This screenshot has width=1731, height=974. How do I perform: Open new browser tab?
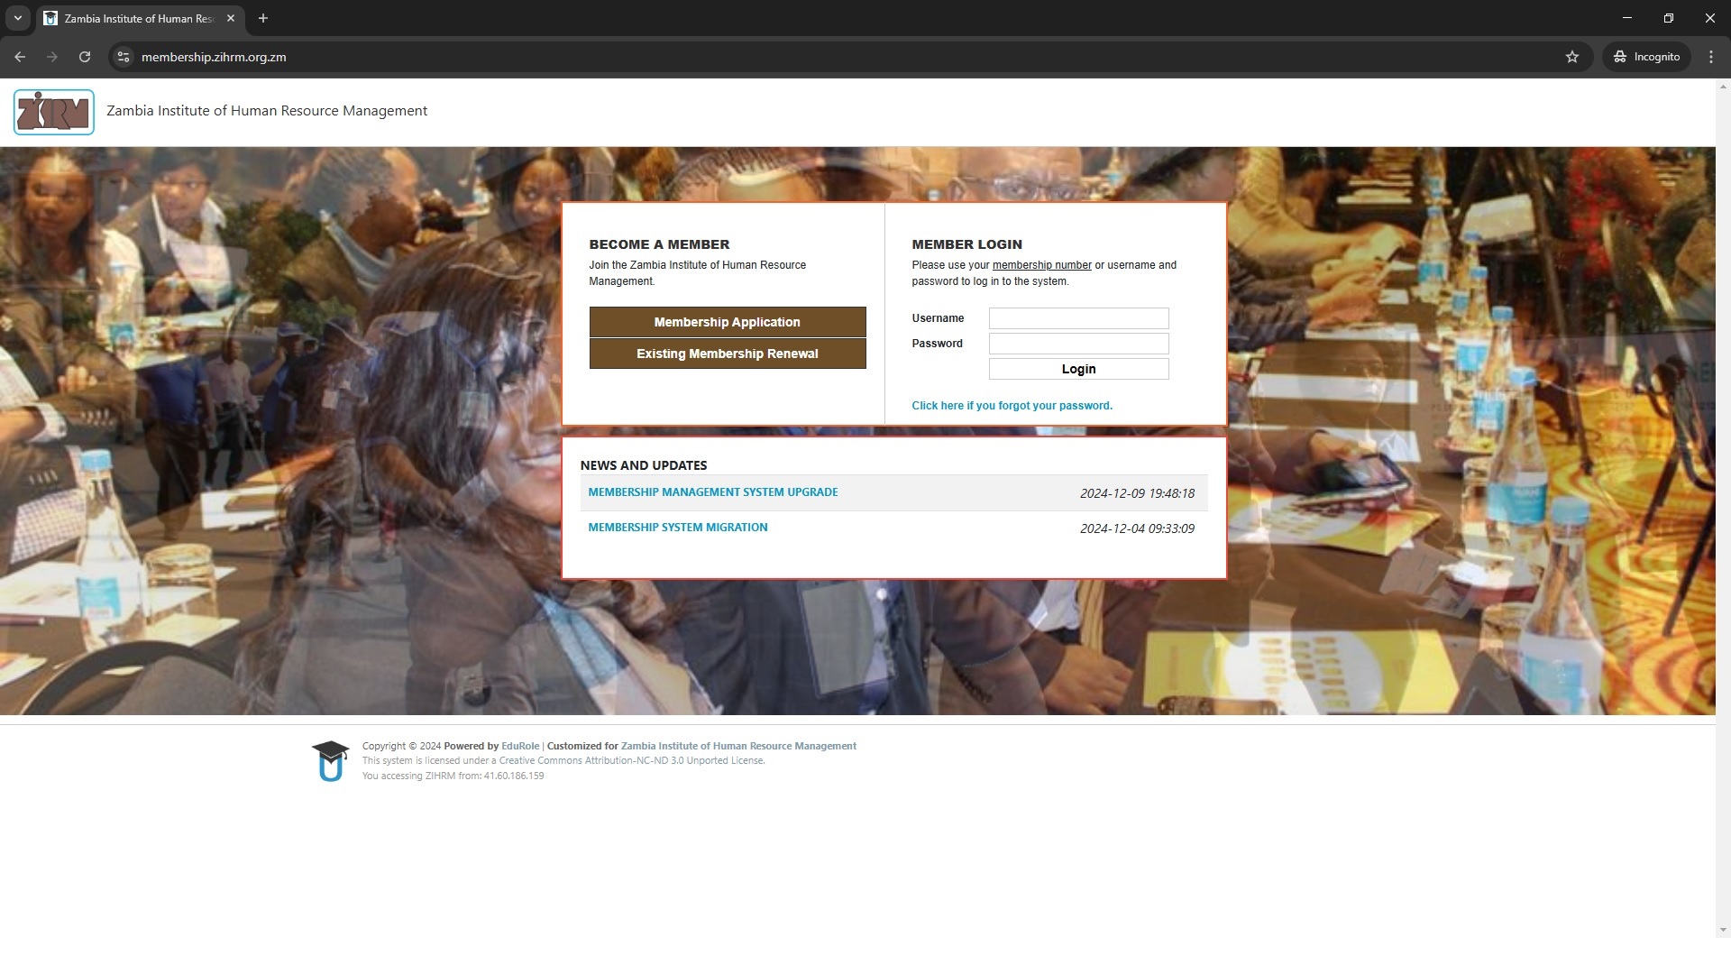[x=263, y=18]
